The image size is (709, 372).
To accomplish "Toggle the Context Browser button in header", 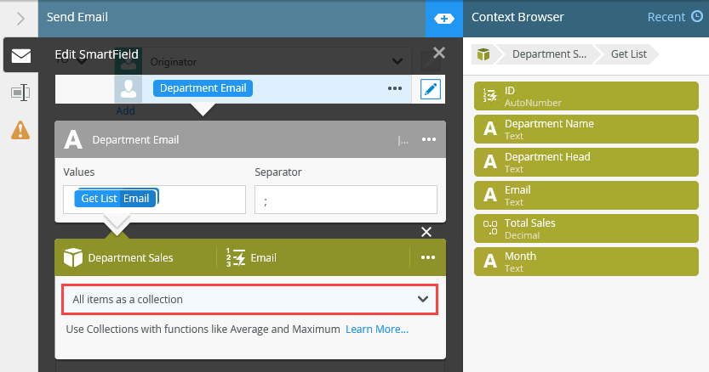I will click(443, 18).
